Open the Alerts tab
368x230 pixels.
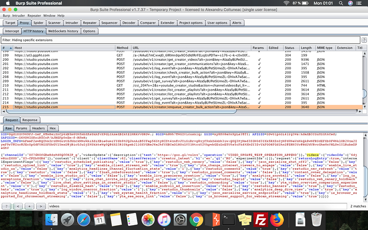coord(237,23)
